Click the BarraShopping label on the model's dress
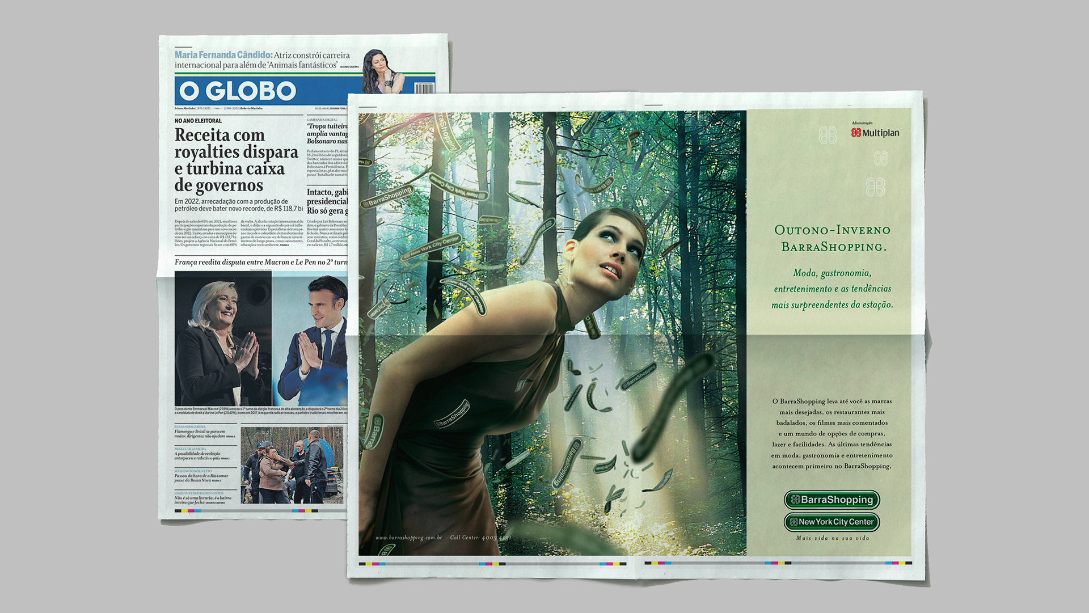This screenshot has width=1089, height=613. point(452,413)
